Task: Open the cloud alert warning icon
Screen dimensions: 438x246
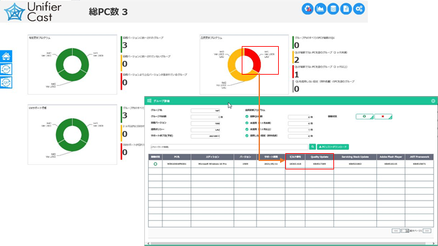Action: (x=307, y=9)
